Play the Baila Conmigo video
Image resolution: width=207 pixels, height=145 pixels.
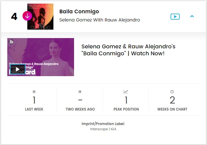[18, 69]
